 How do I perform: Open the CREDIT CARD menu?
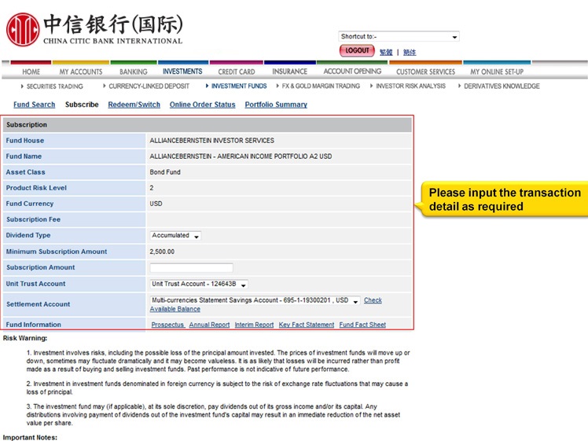(237, 72)
